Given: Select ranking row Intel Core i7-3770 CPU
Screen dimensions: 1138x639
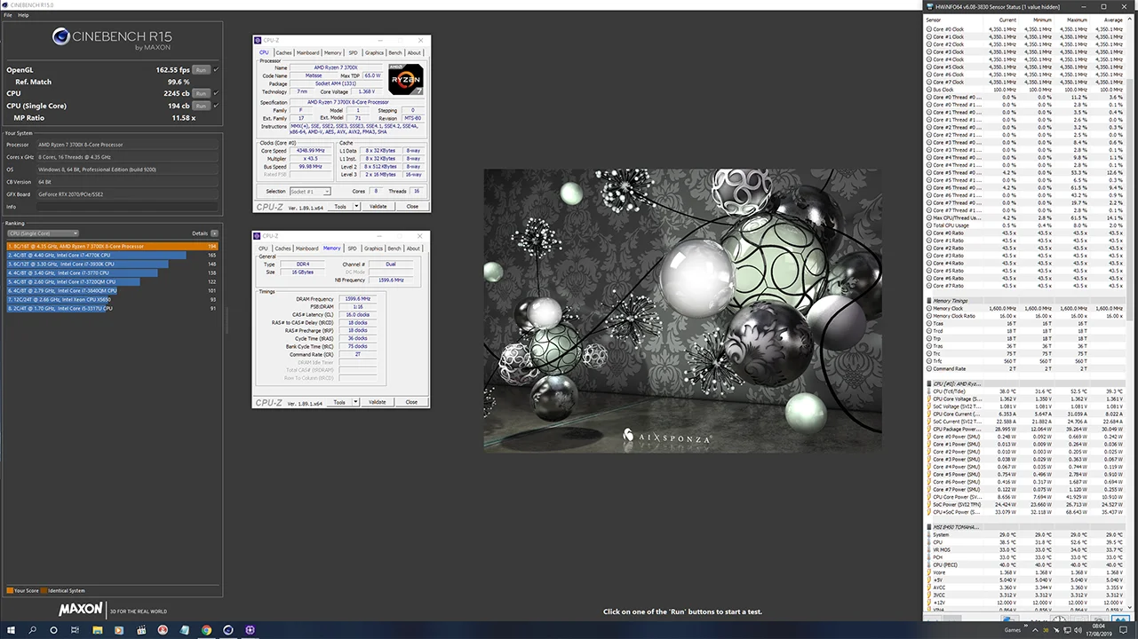Looking at the screenshot, I should (112, 272).
